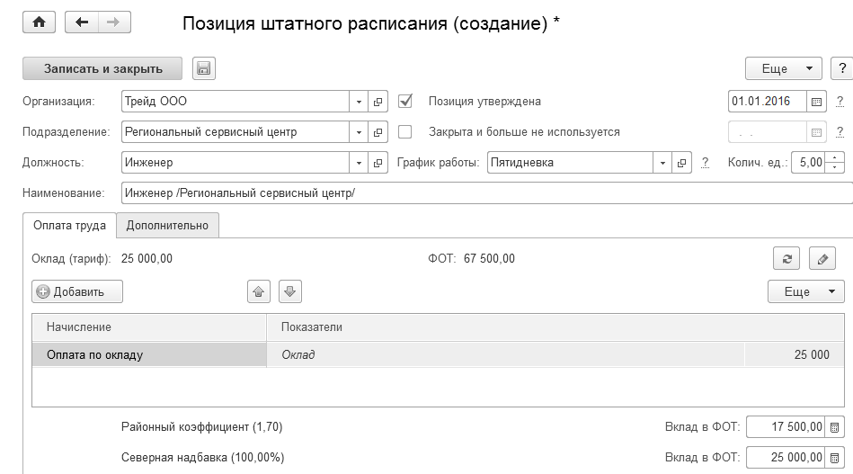Go back with the left arrow
Screen dimensions: 853x474
coord(82,22)
